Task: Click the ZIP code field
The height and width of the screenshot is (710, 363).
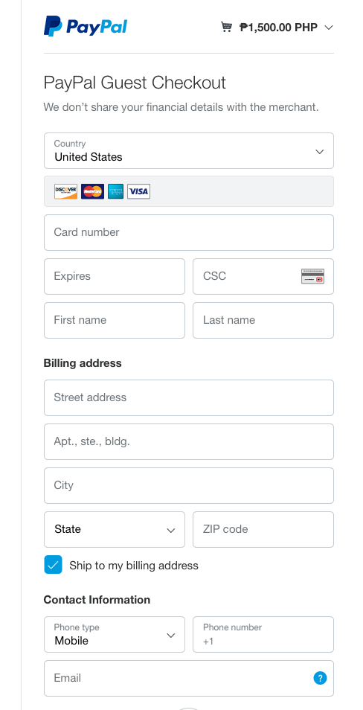Action: coord(263,529)
